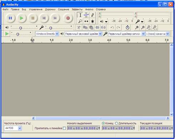Click the Skip to Start button
The width and height of the screenshot is (175, 139).
click(44, 18)
